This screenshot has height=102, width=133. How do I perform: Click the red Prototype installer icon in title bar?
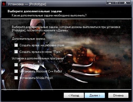pos(4,4)
